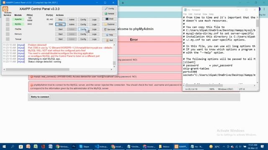268x150 pixels.
Task: Open the Format menu in Notepad
Action: 197,14
